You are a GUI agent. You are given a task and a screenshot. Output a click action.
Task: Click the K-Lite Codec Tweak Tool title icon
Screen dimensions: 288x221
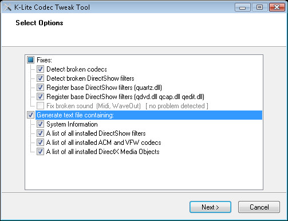tap(7, 7)
